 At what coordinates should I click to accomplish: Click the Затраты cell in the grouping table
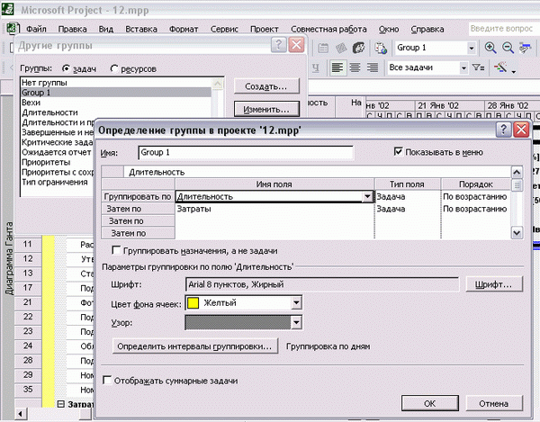pyautogui.click(x=274, y=209)
